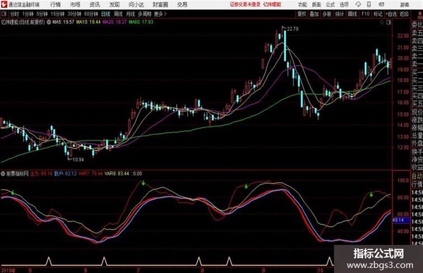This screenshot has width=423, height=273.
Task: Select the 日线 daily period
Action: [x=106, y=14]
